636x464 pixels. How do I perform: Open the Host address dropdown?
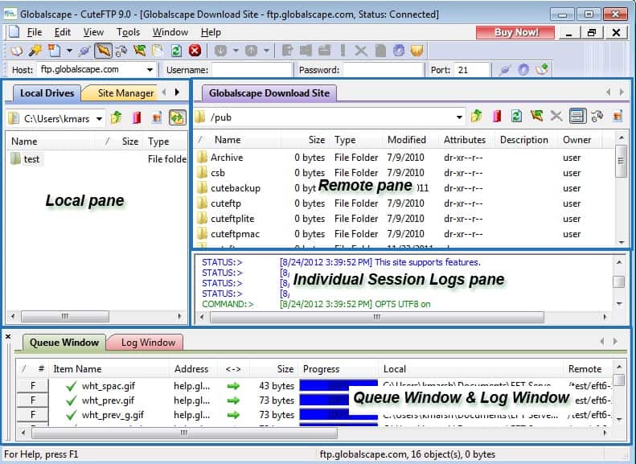pos(150,70)
